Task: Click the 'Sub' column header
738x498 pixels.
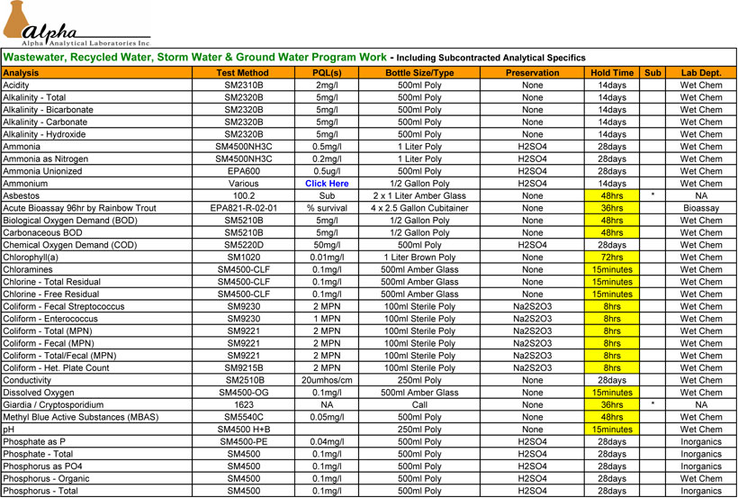Action: click(x=652, y=73)
